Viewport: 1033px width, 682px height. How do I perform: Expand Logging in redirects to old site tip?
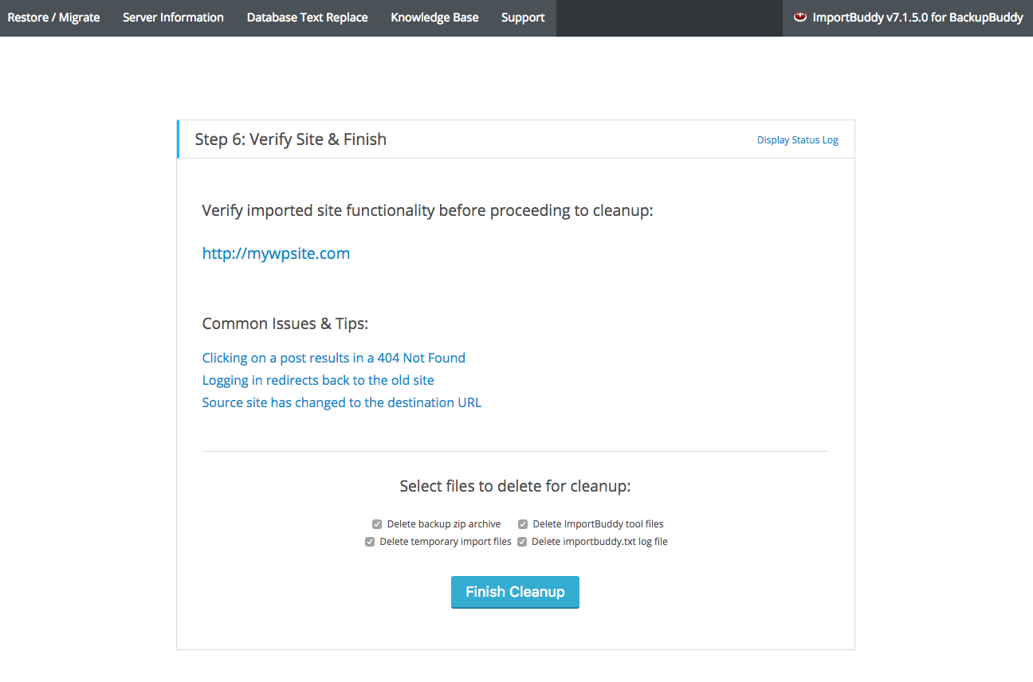pyautogui.click(x=318, y=380)
